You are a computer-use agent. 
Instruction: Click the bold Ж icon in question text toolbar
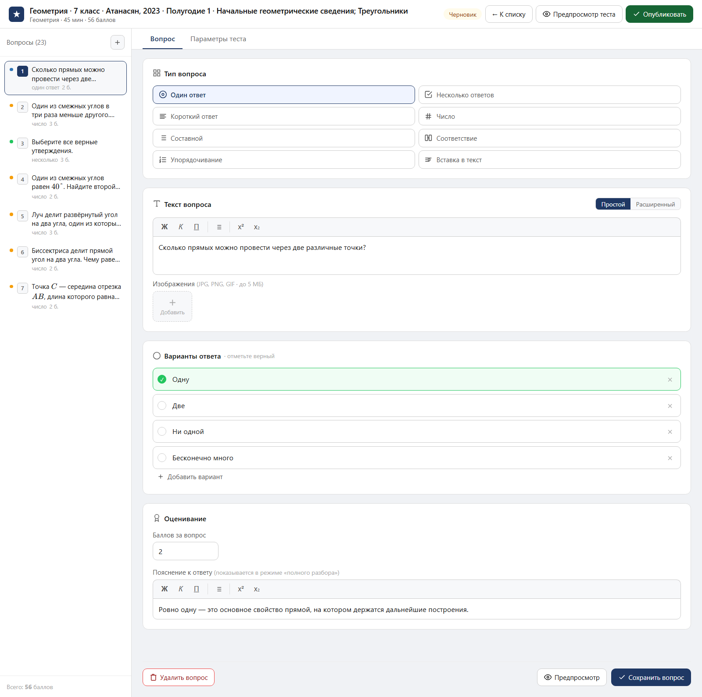[x=165, y=227]
